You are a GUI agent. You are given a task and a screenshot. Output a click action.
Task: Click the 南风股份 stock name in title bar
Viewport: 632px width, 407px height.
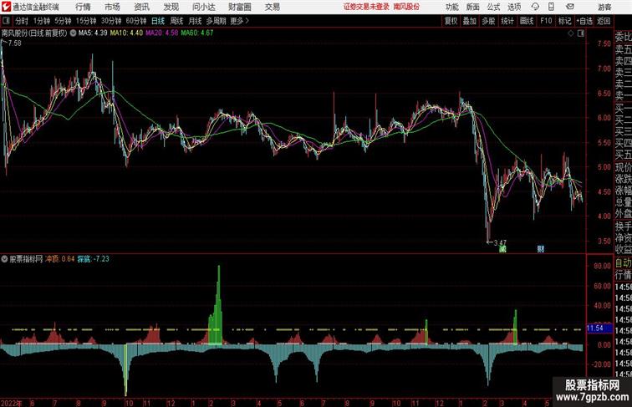(x=406, y=7)
